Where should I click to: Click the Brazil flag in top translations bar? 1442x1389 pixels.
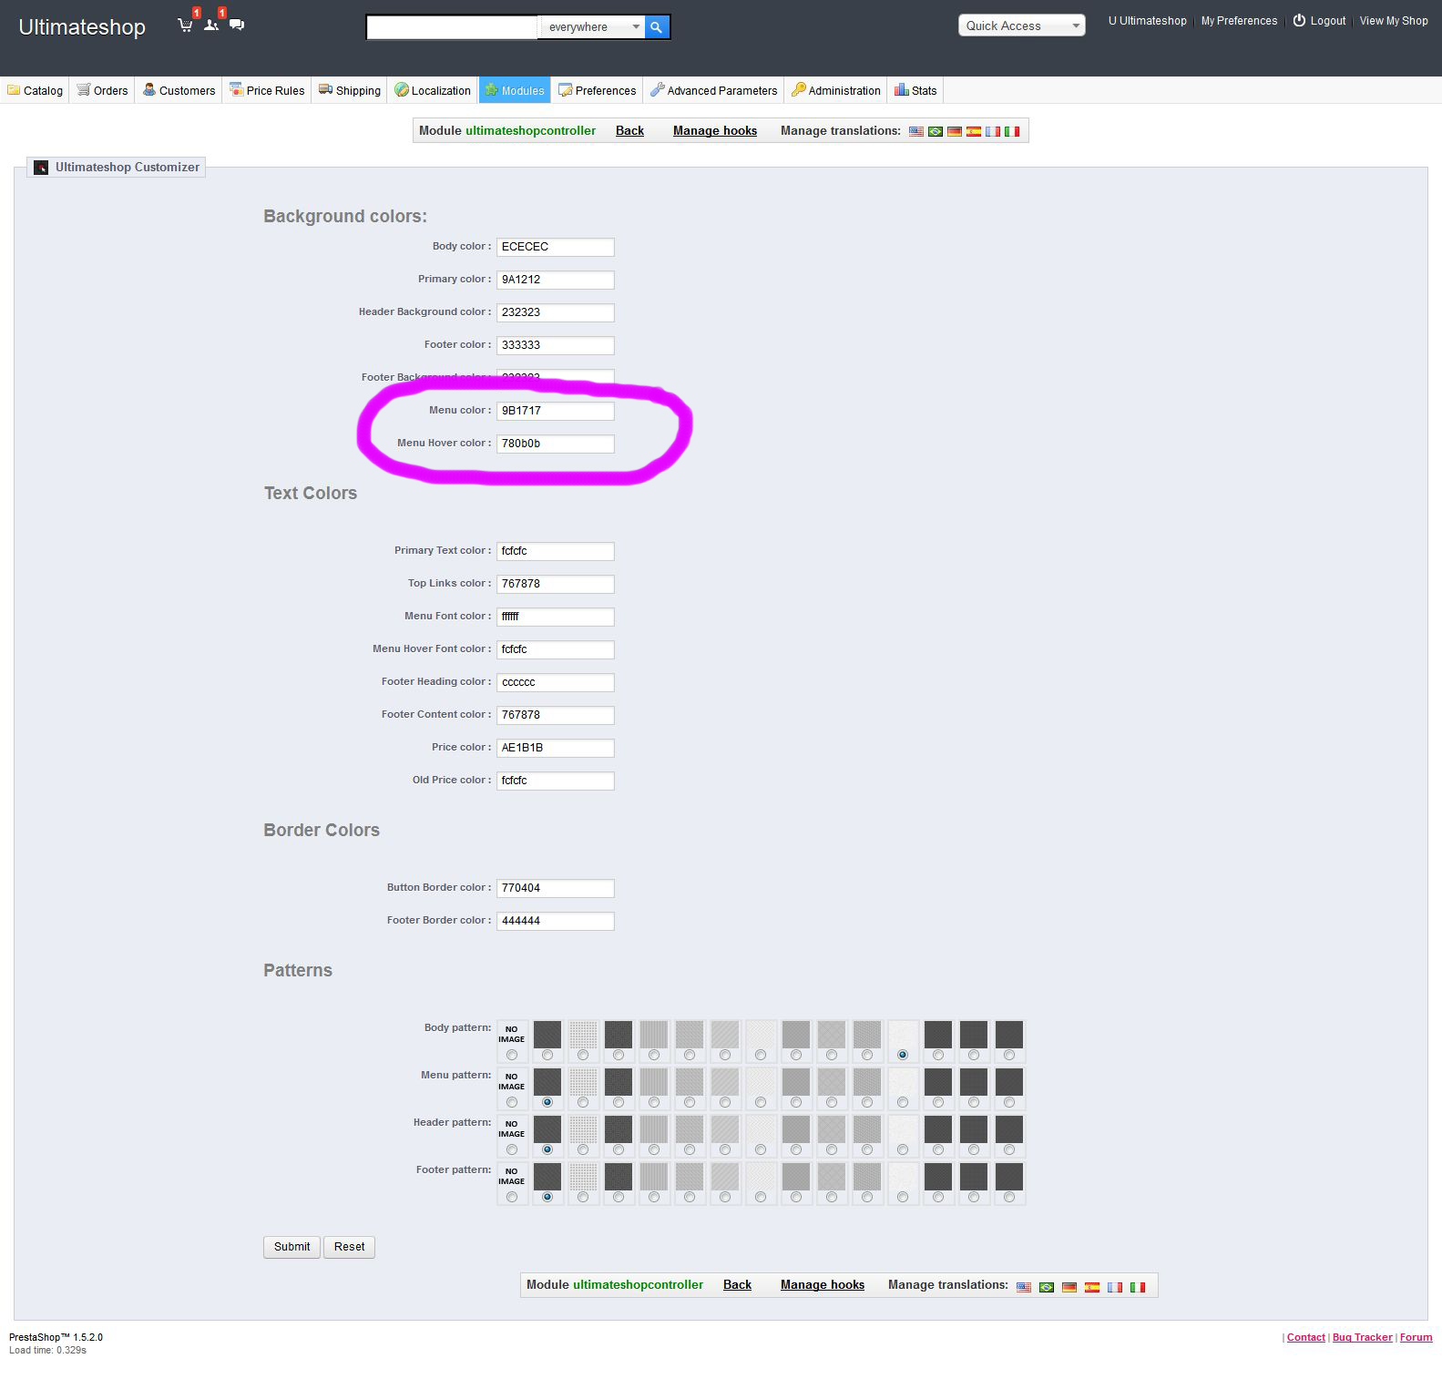point(936,132)
